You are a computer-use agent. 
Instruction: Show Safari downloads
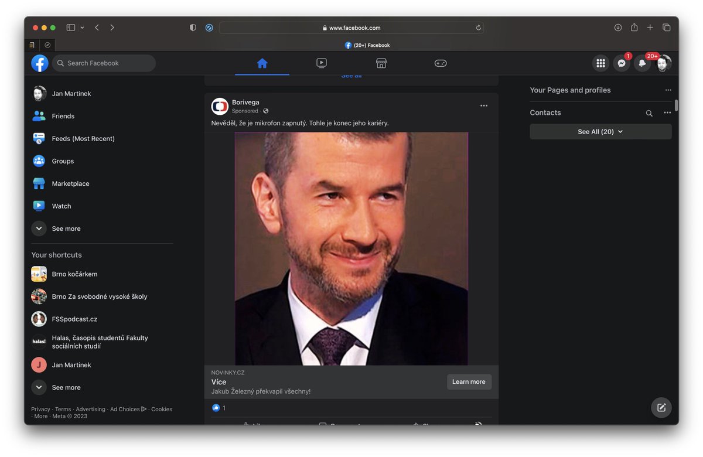pyautogui.click(x=618, y=28)
